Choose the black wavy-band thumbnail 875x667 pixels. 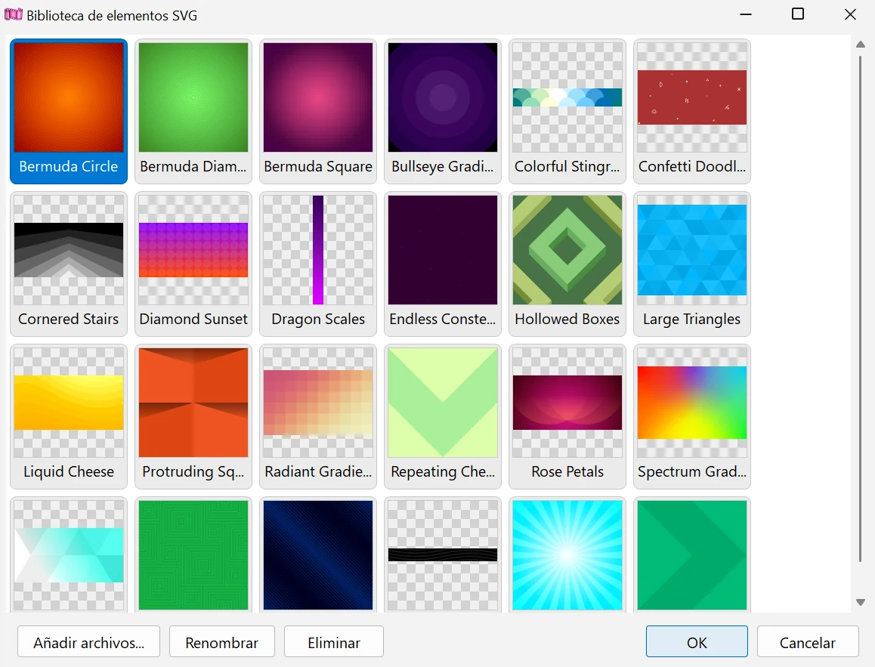point(443,555)
